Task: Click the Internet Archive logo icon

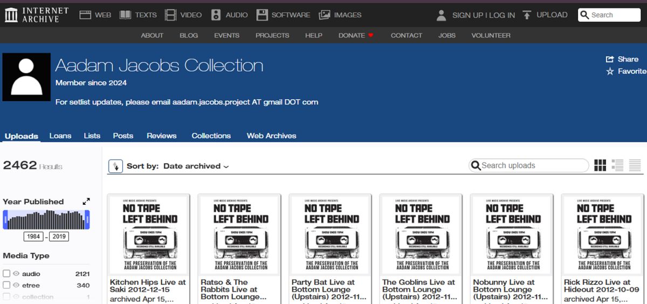Action: coord(11,15)
